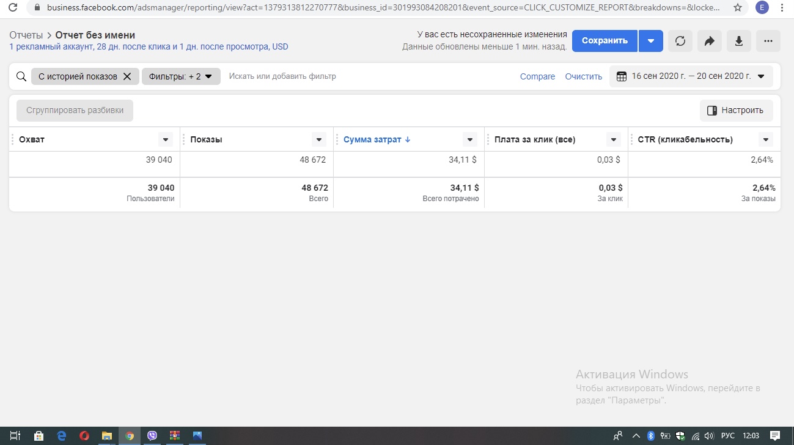The image size is (794, 445).
Task: Click the ad account attribution info link
Action: pyautogui.click(x=149, y=46)
